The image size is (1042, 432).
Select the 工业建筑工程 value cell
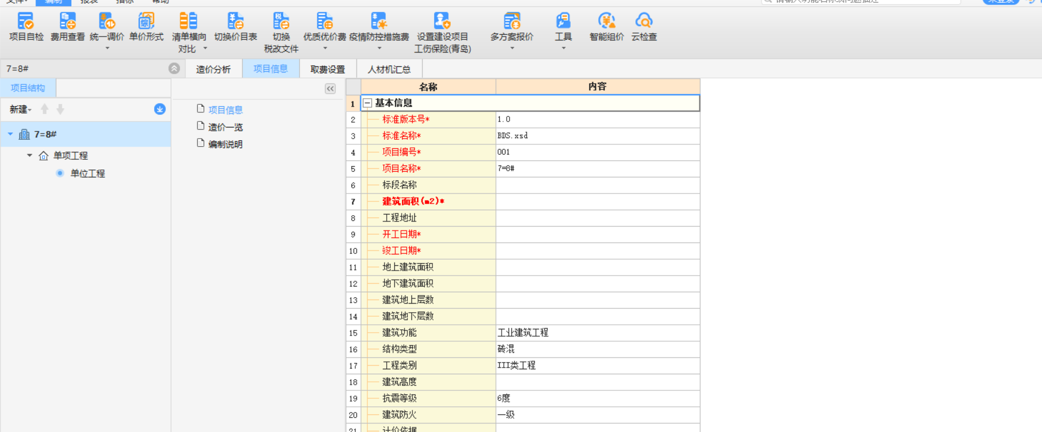[x=598, y=333]
